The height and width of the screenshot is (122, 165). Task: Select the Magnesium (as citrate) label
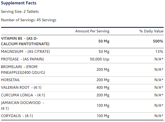click(25, 51)
